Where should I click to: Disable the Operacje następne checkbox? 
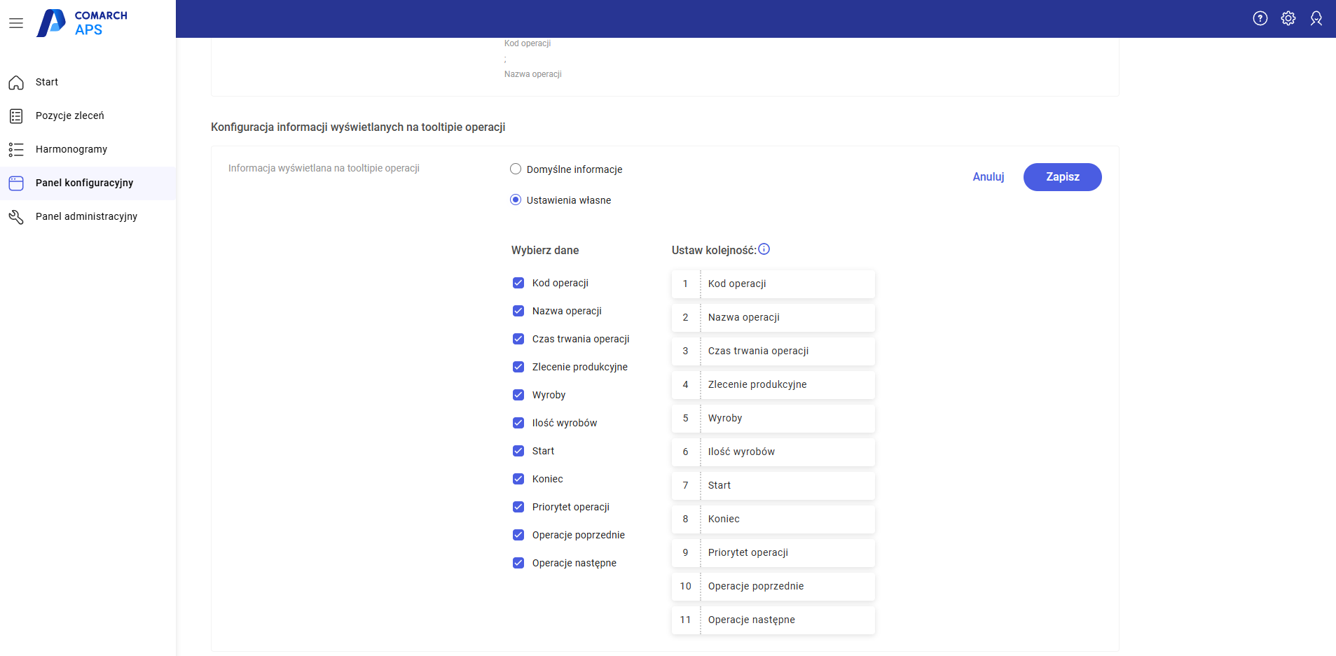pos(518,563)
